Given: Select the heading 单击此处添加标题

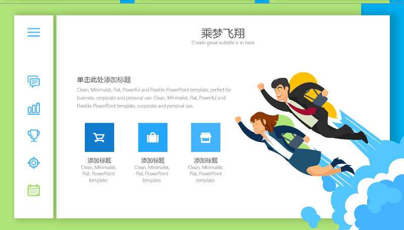Looking at the screenshot, I should [104, 80].
